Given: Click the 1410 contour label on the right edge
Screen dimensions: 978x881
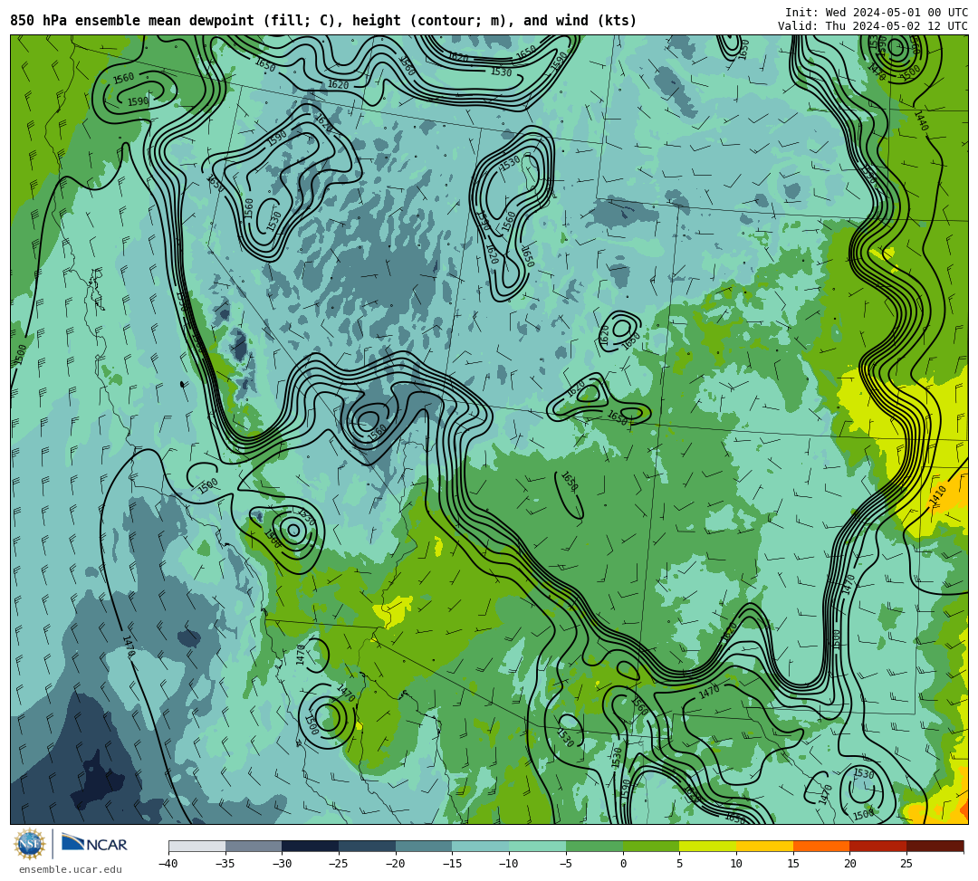Looking at the screenshot, I should [937, 497].
